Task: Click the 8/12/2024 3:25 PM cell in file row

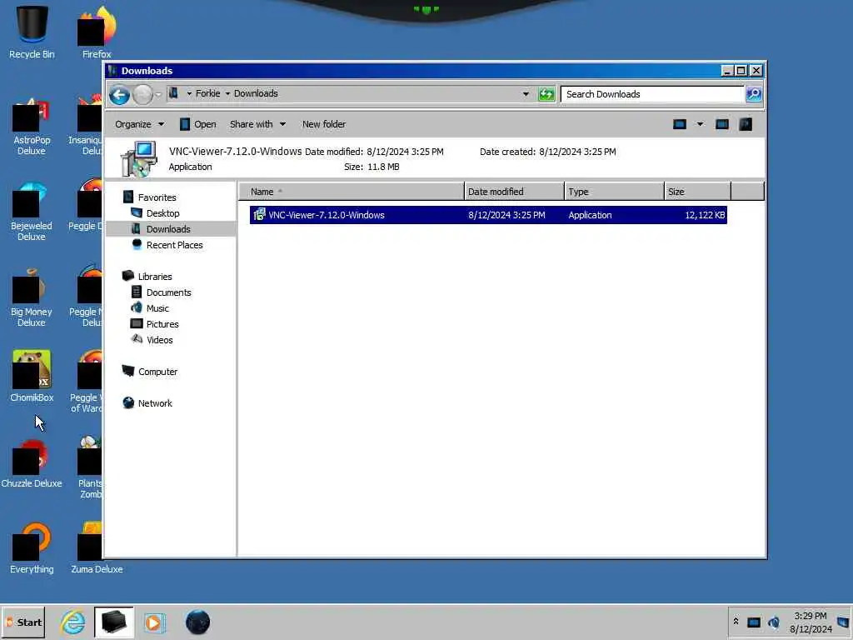Action: pyautogui.click(x=506, y=215)
